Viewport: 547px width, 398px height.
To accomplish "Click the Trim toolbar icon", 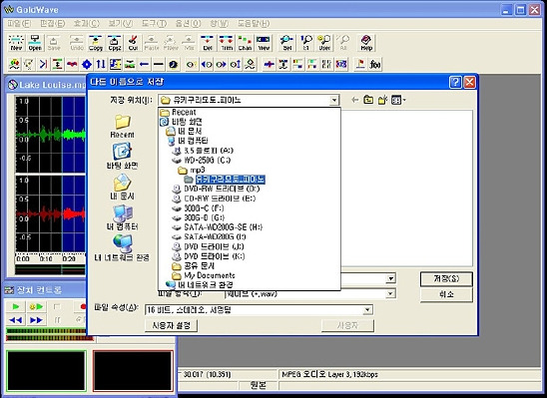I will 227,43.
